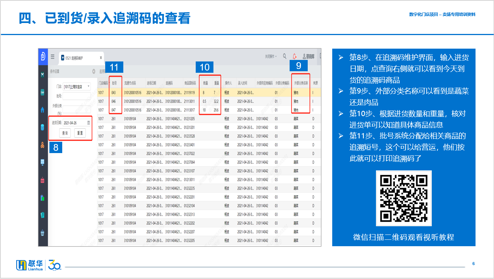Open the green M sidebar module

[x=43, y=75]
